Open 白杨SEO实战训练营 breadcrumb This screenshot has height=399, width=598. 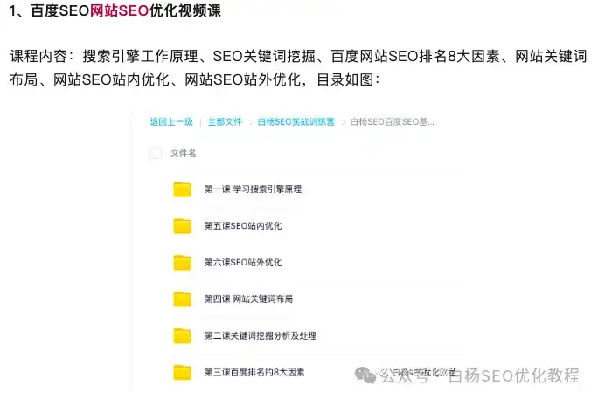click(x=296, y=122)
